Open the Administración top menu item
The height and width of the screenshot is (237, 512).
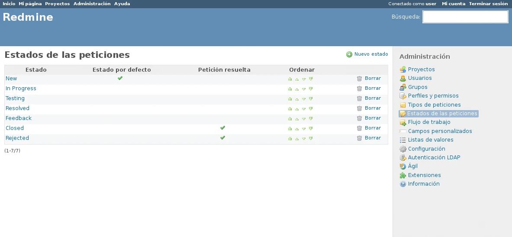coord(92,4)
